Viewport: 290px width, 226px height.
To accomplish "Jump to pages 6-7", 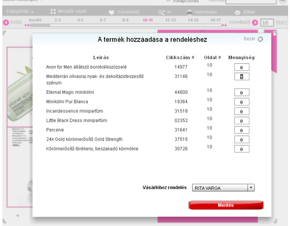I will point(103,20).
